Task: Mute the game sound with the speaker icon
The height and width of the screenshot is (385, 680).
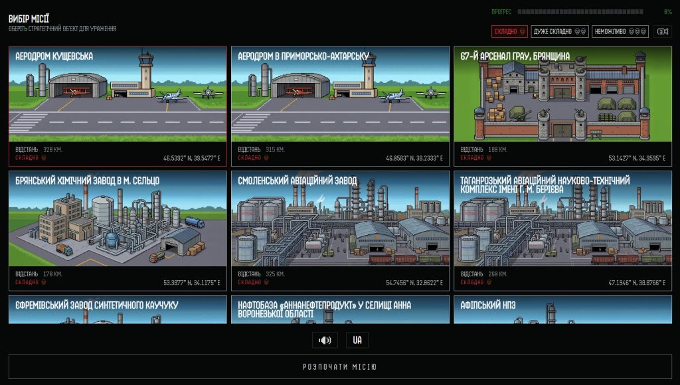Action: 325,340
